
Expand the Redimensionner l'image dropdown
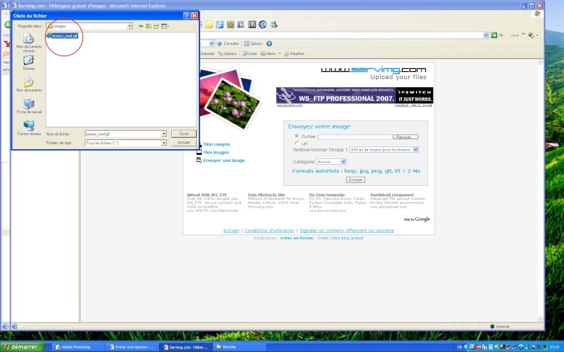click(415, 149)
